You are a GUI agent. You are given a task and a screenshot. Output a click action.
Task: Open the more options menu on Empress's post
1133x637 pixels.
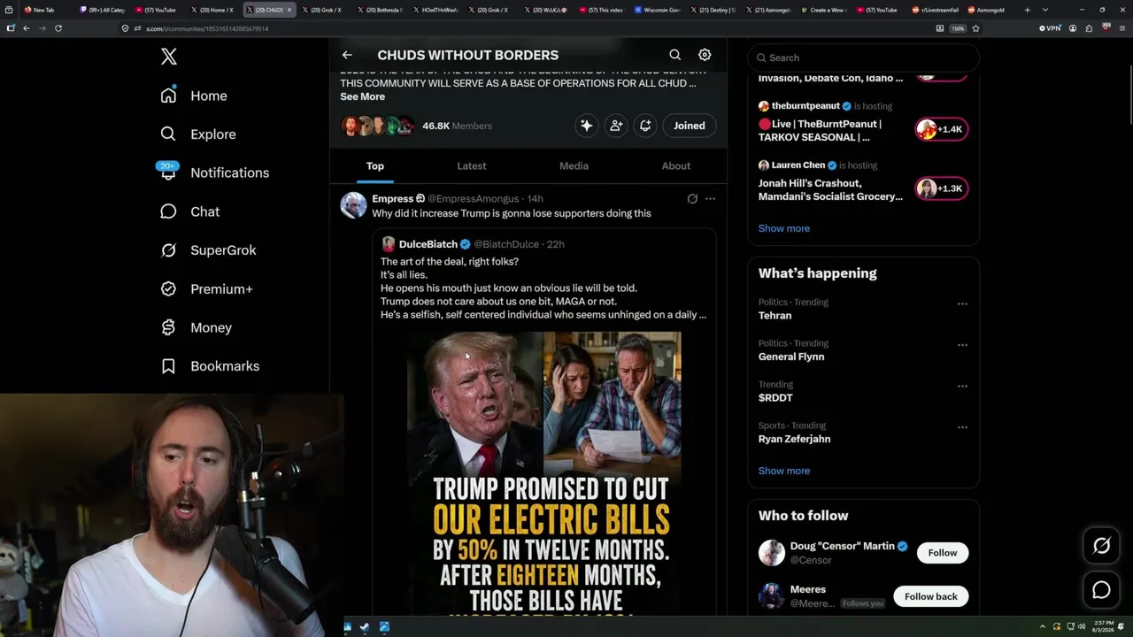tap(710, 199)
